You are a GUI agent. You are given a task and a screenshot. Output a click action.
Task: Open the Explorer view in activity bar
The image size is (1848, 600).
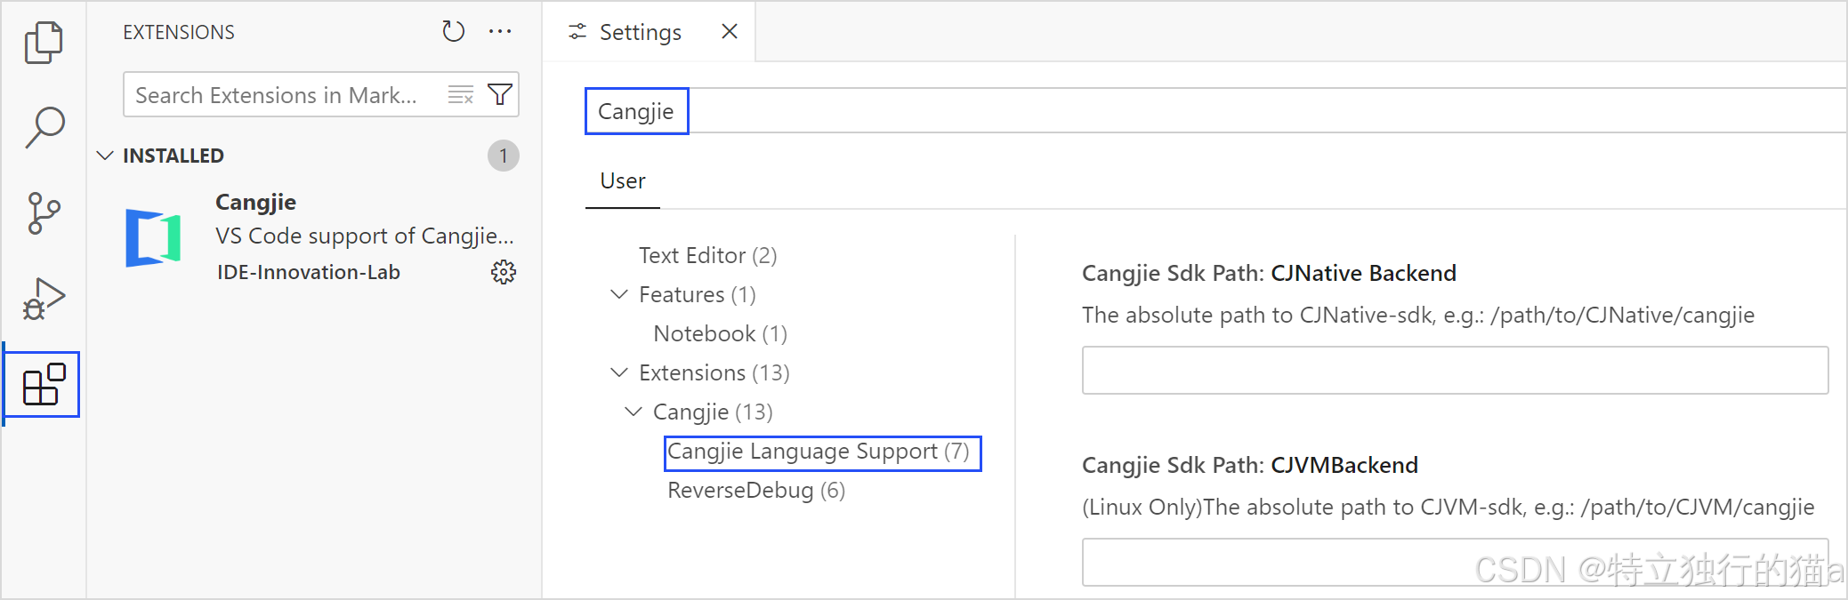pyautogui.click(x=44, y=43)
